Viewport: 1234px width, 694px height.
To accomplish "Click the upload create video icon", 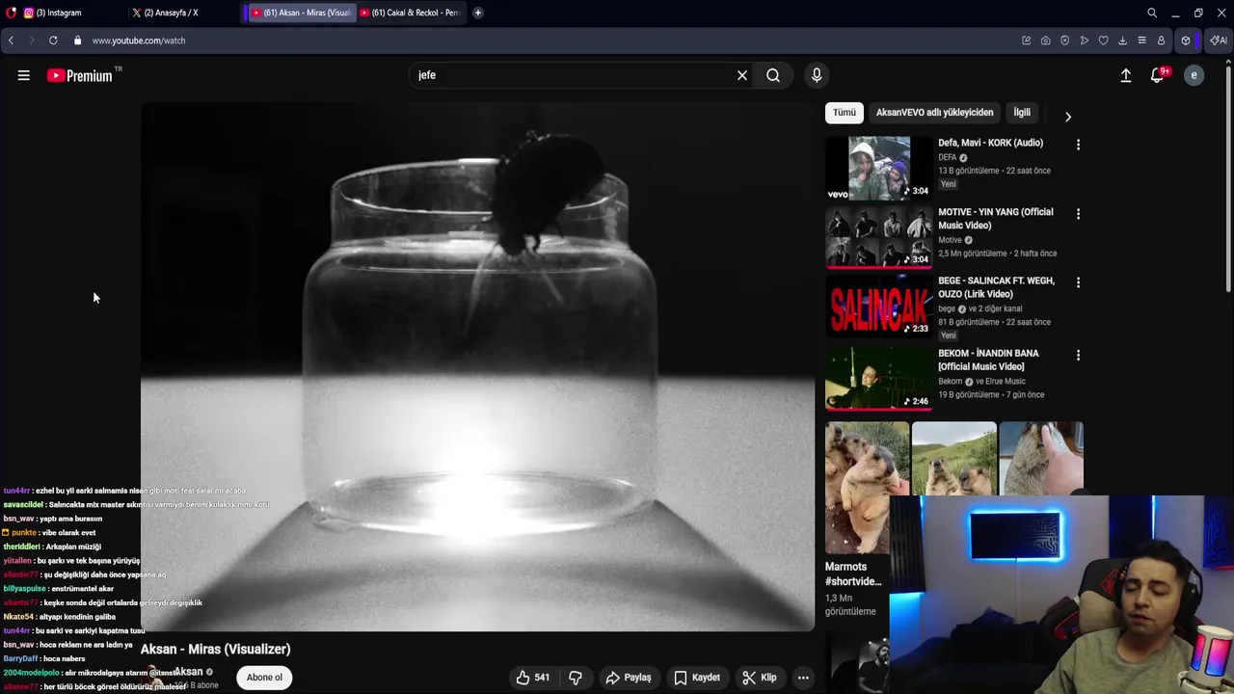I will 1125,75.
